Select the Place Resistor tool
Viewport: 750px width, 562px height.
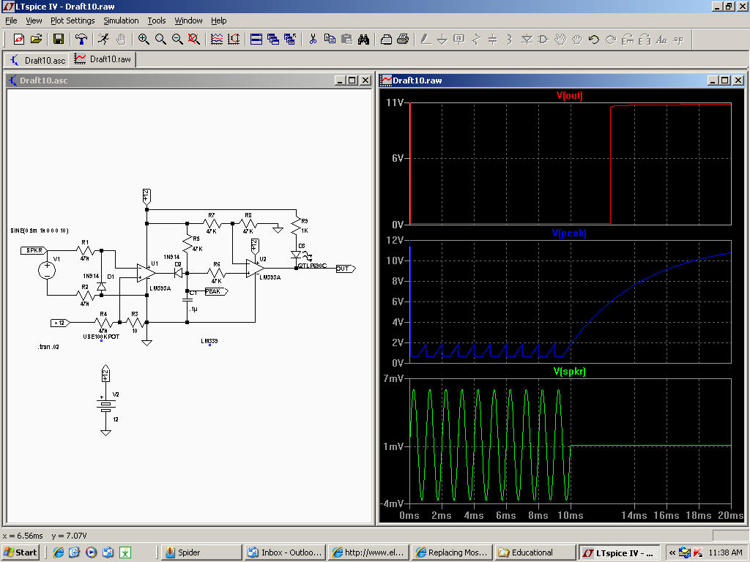[476, 40]
